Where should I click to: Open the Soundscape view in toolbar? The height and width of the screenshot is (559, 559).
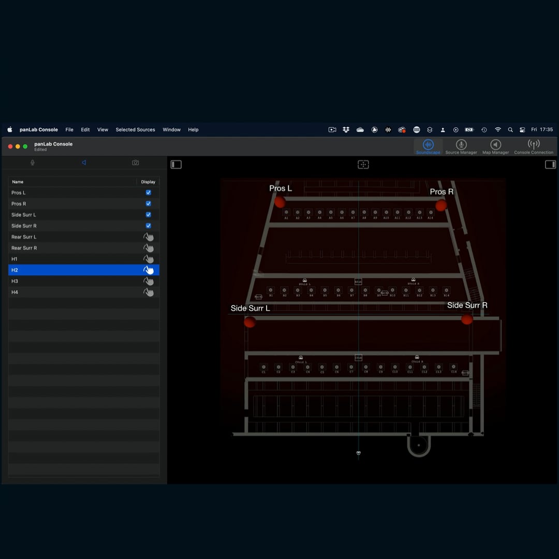pyautogui.click(x=428, y=147)
